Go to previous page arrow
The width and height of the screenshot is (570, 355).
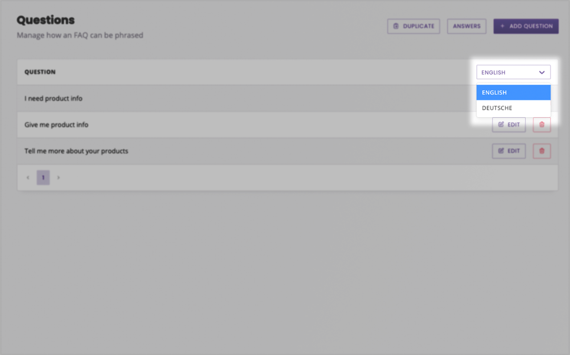[x=28, y=178]
